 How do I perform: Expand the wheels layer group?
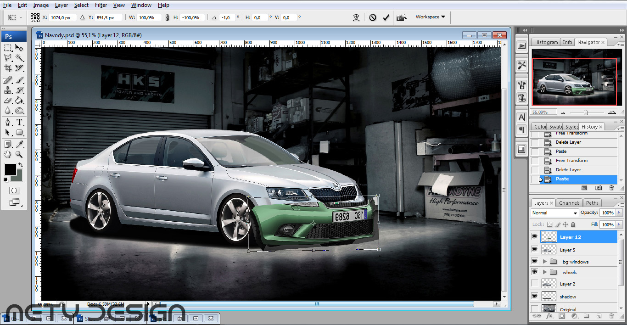pyautogui.click(x=545, y=272)
